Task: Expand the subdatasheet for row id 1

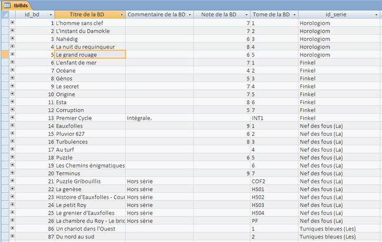Action: click(x=12, y=23)
